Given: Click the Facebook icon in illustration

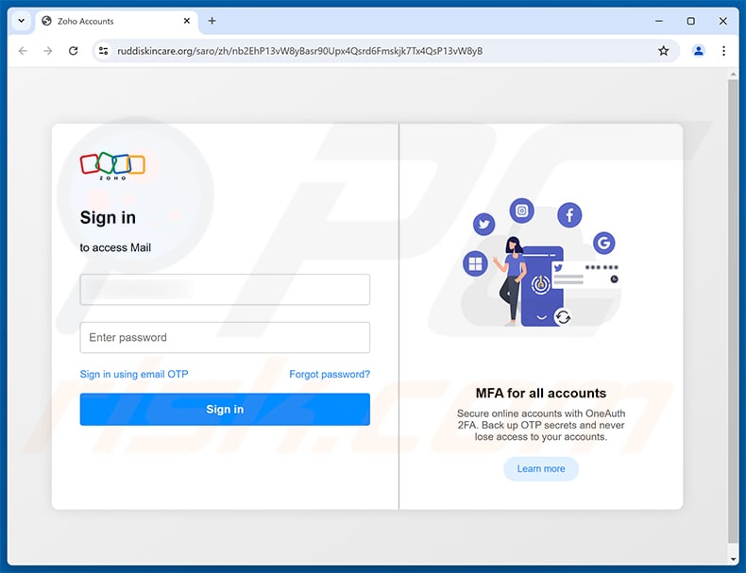Looking at the screenshot, I should 569,215.
